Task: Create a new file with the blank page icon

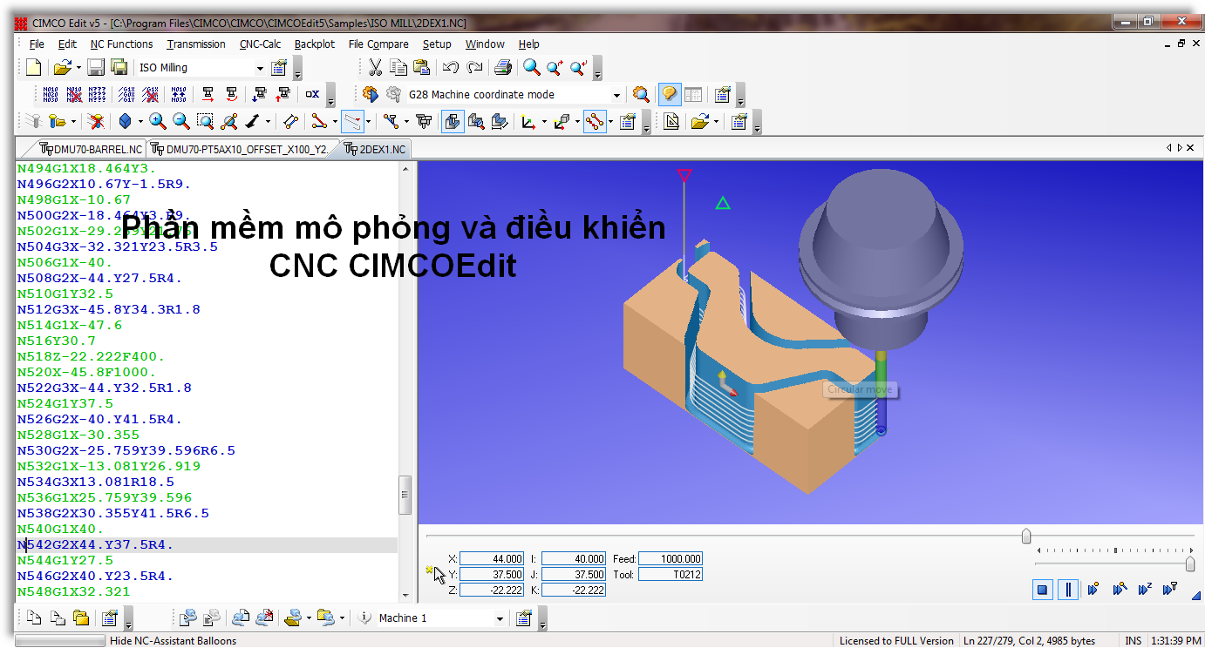Action: point(33,67)
